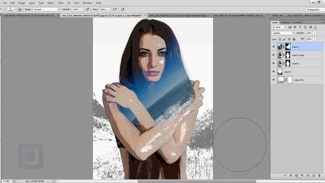The image size is (325, 183).
Task: Hide Layer 3 copy with its eye icon
Action: (273, 55)
